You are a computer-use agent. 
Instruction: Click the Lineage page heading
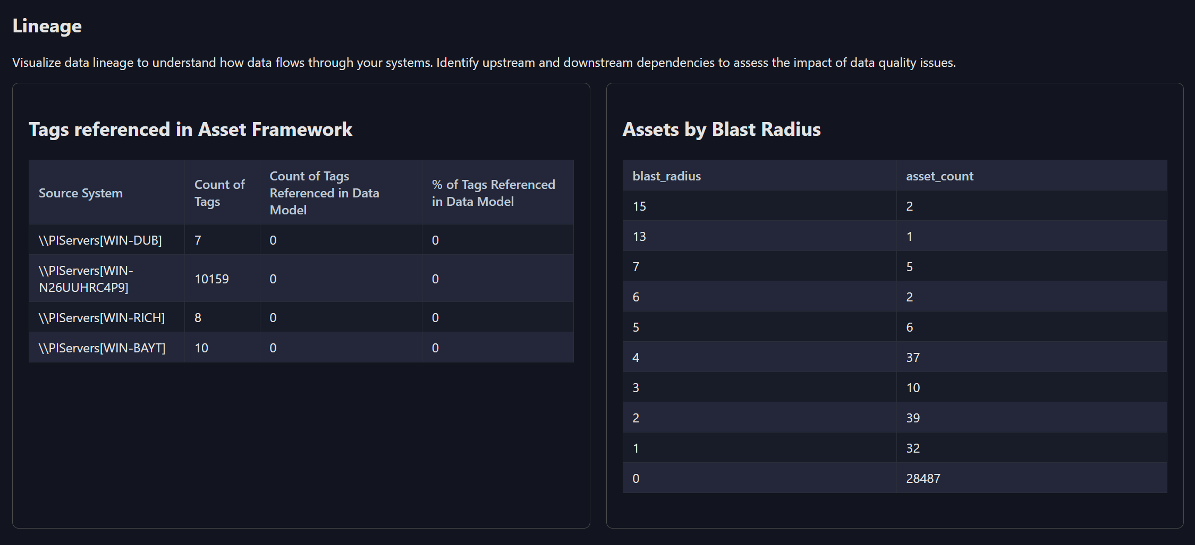(47, 25)
